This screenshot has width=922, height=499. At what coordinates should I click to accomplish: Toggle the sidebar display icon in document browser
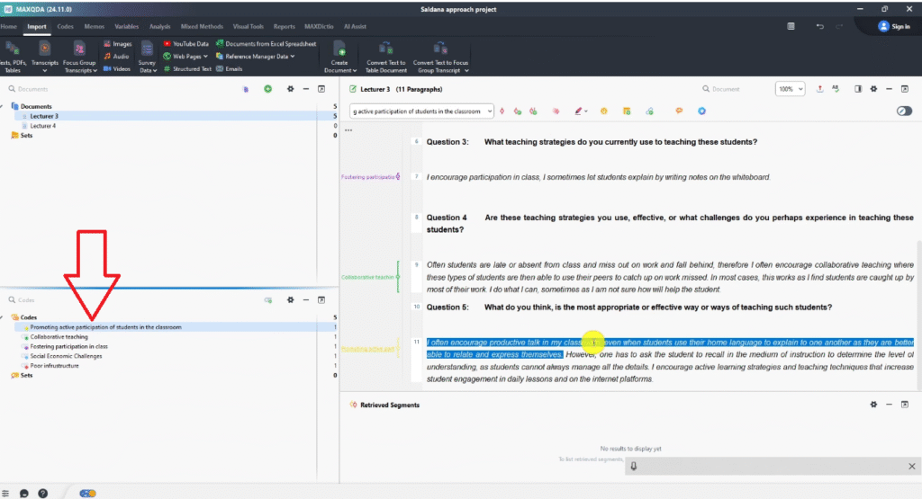(x=858, y=89)
